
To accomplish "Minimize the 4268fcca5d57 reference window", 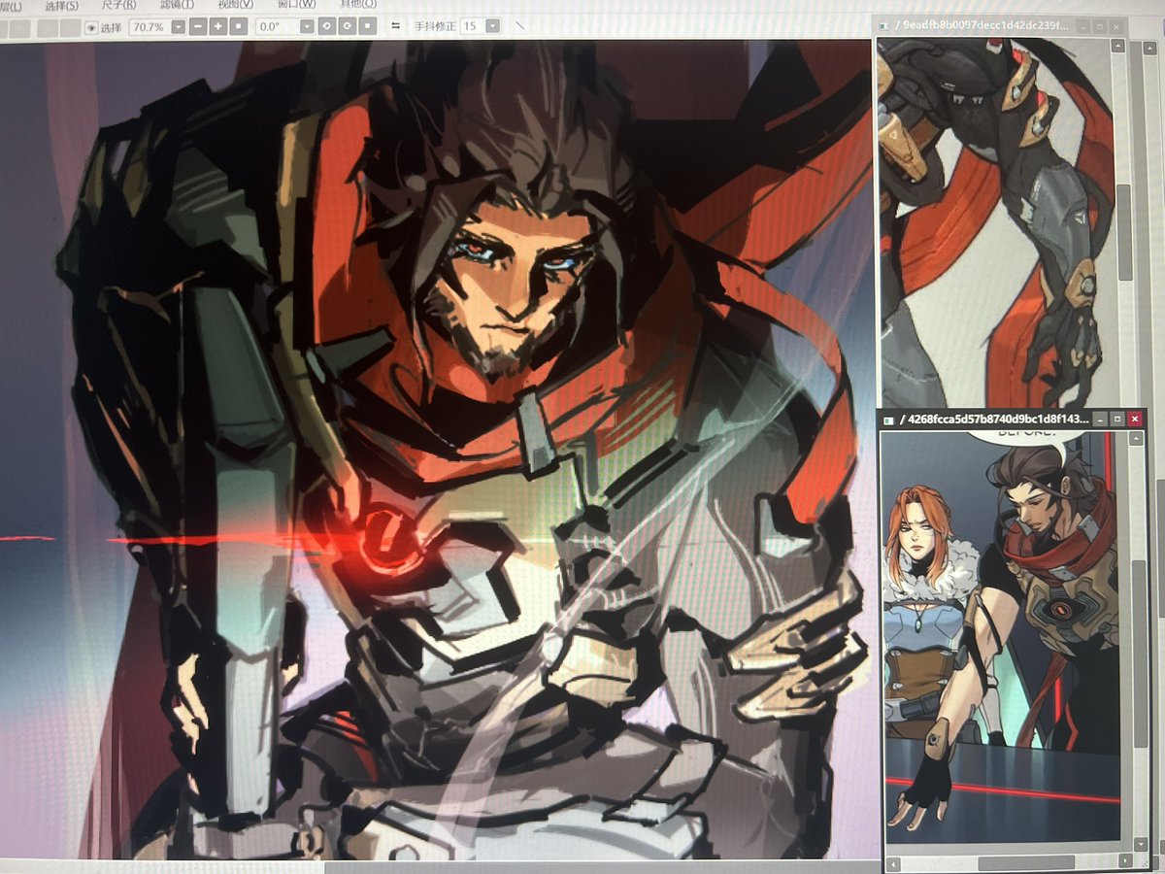I will click(x=1099, y=419).
